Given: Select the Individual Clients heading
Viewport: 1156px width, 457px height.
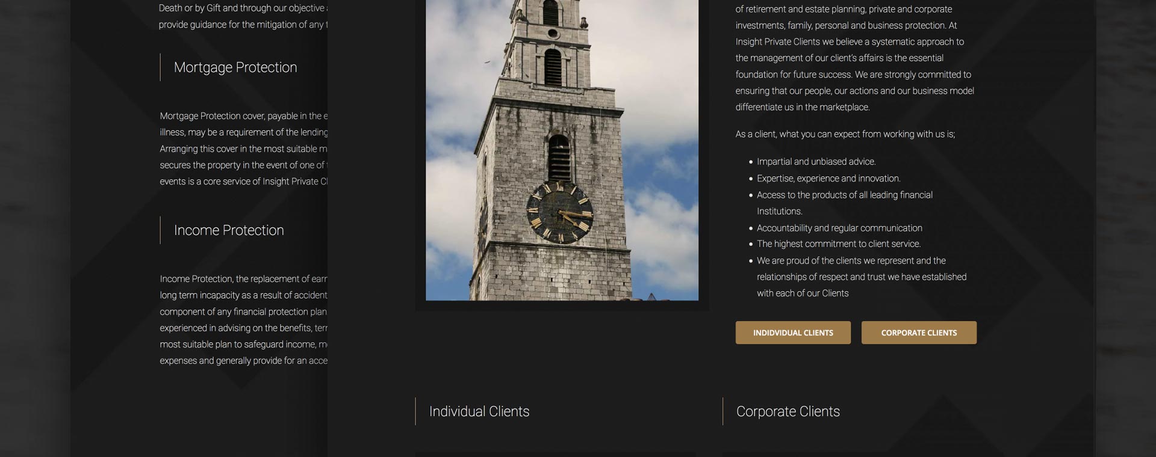Looking at the screenshot, I should pyautogui.click(x=479, y=411).
